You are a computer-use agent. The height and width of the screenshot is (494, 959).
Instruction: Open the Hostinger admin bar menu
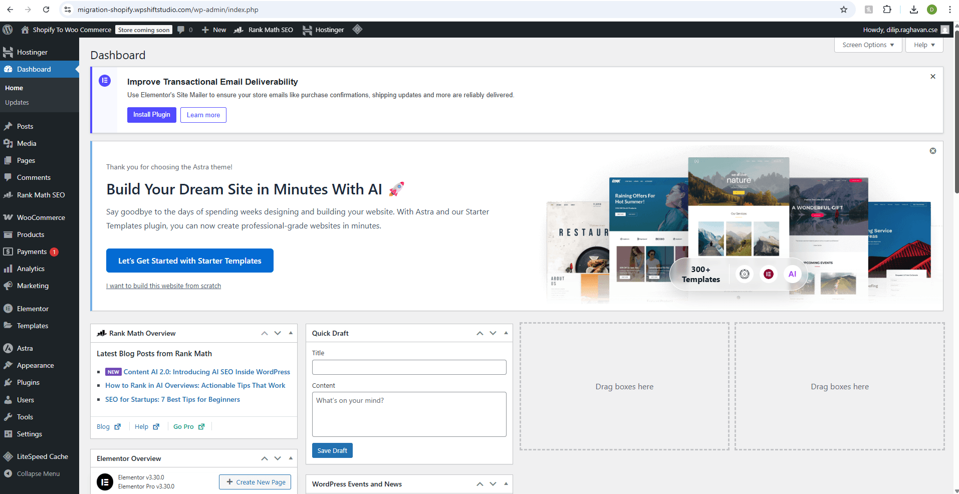coord(324,30)
